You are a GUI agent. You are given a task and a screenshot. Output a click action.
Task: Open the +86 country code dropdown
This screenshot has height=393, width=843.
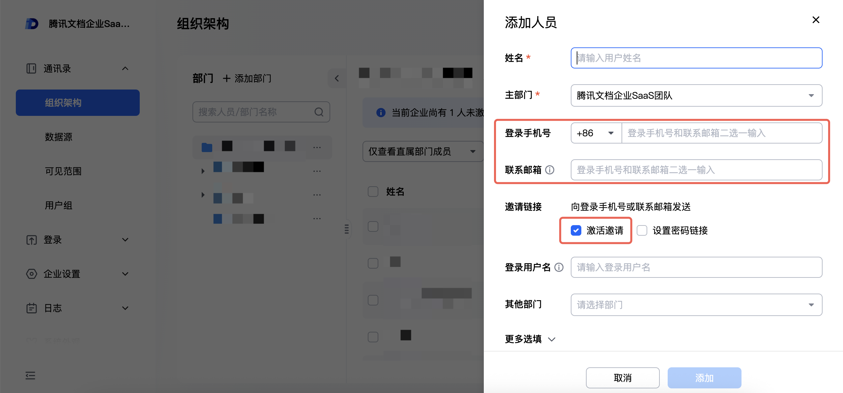click(x=596, y=133)
